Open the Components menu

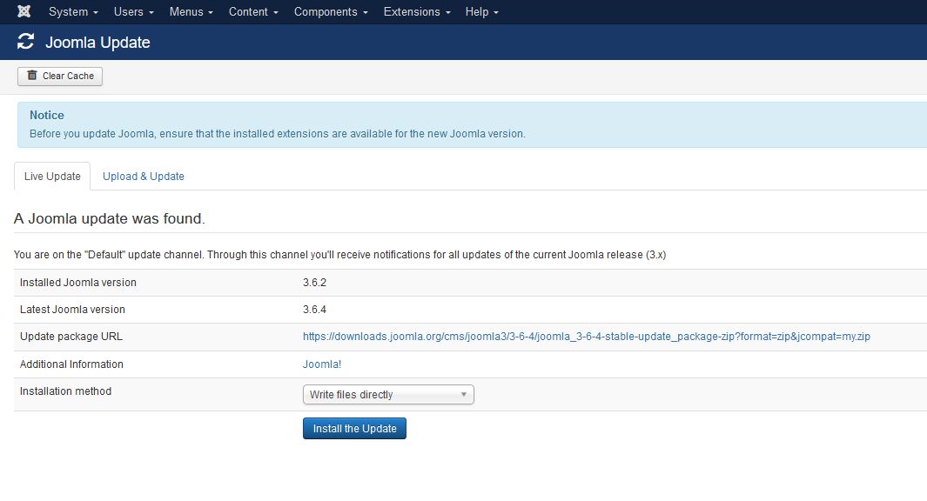326,11
